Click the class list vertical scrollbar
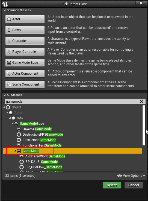Screen dimensions: 148x201 pos(144,125)
